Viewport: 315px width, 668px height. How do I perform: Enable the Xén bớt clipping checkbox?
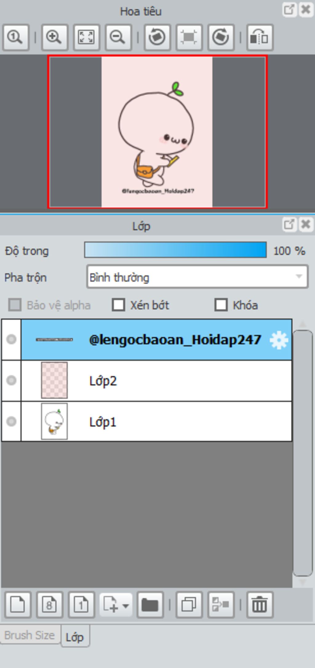(x=118, y=305)
